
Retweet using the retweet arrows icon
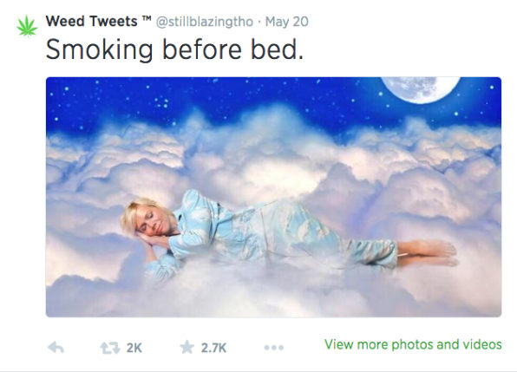pos(110,348)
